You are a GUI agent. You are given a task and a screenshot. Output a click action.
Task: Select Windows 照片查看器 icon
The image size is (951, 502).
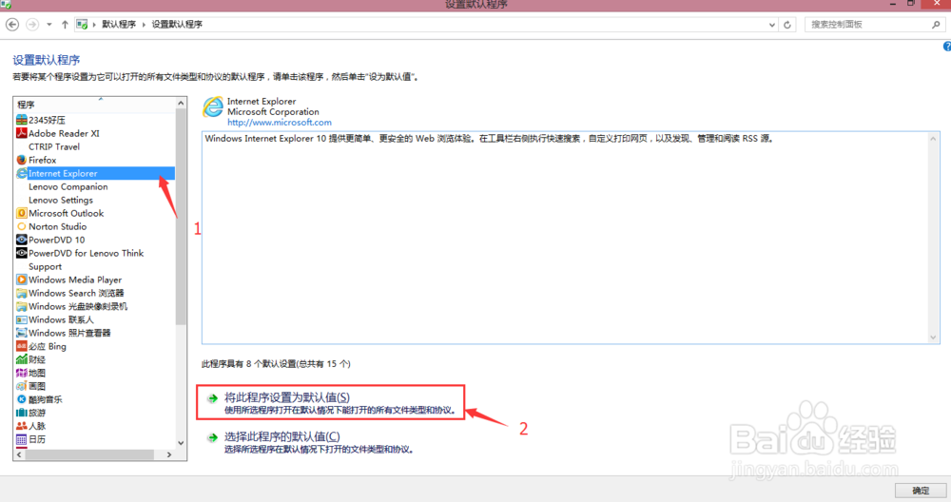(21, 333)
